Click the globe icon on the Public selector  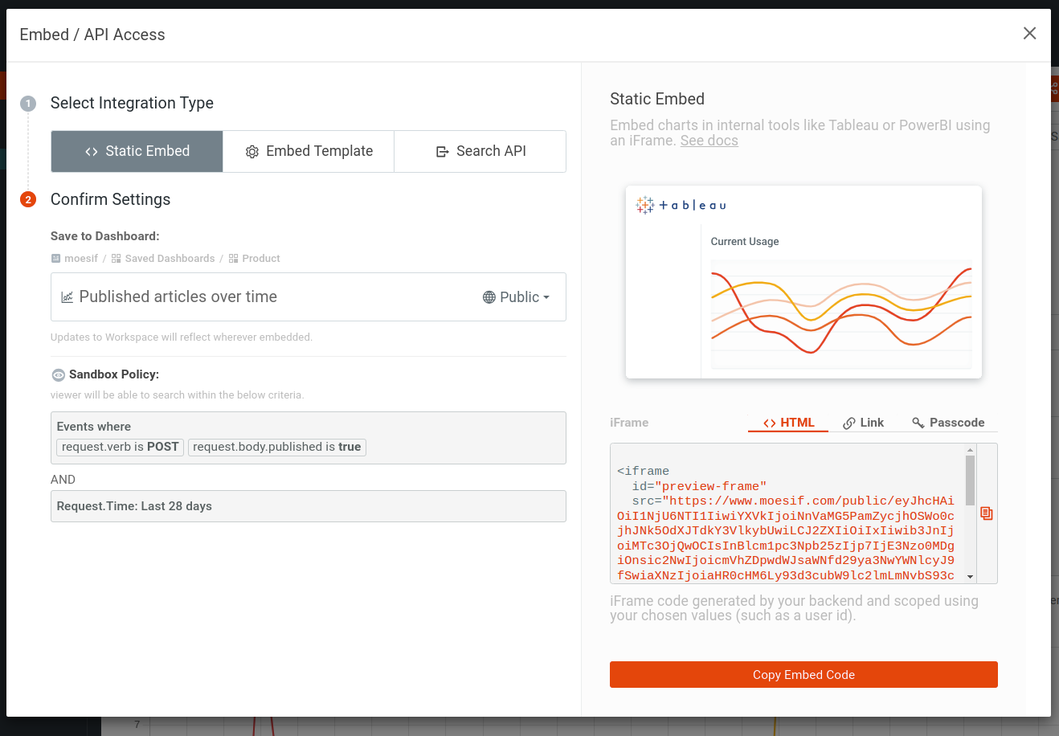click(489, 296)
